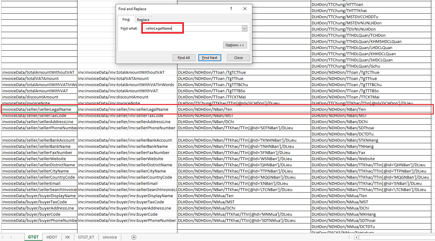Image resolution: width=435 pixels, height=241 pixels.
Task: Select cell inv:invoiceData/inv:buyer/inv:buyerPhoneNumber
Action: pos(127,220)
